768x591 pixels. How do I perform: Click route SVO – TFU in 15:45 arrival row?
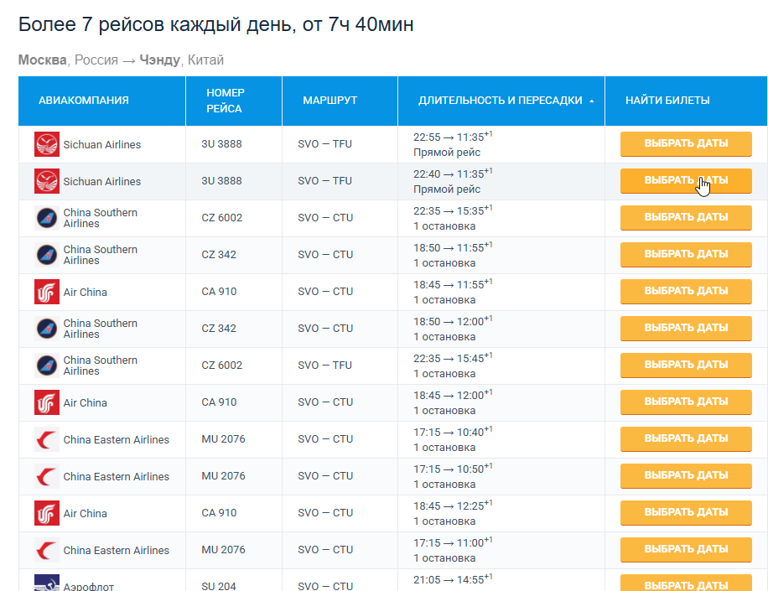324,365
